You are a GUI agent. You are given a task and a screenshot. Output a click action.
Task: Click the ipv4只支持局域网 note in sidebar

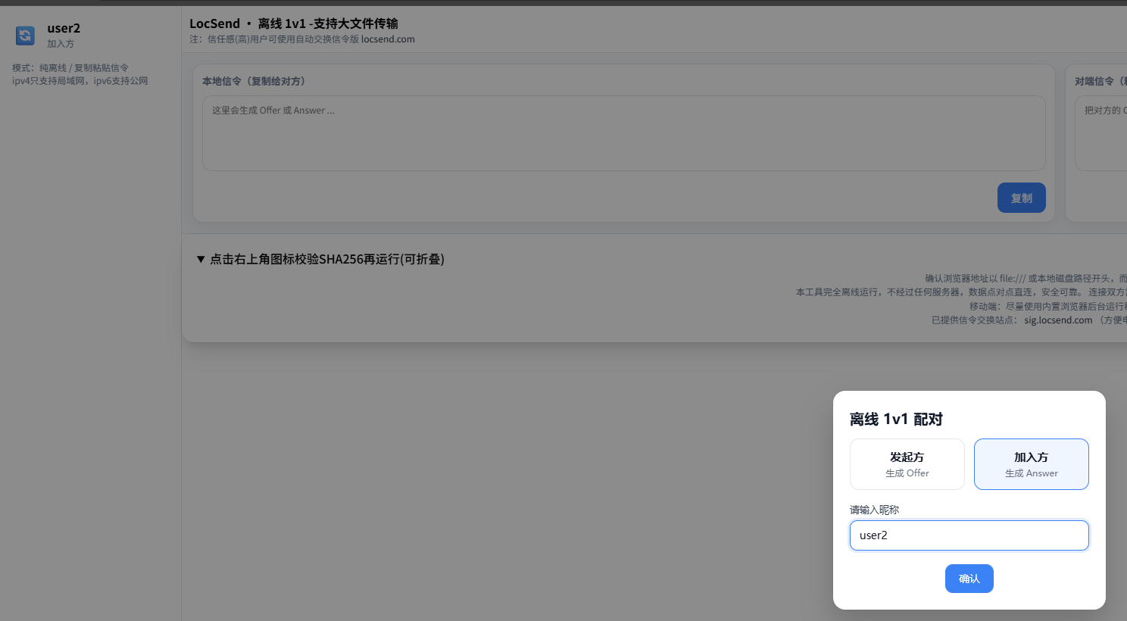point(80,81)
